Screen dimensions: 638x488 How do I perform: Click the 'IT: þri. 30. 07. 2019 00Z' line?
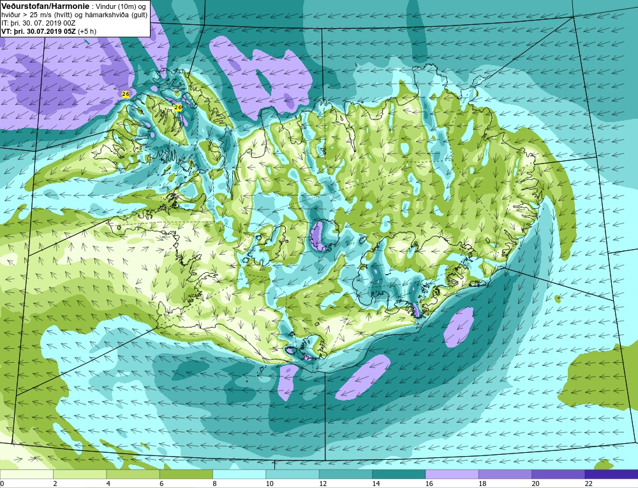click(38, 23)
